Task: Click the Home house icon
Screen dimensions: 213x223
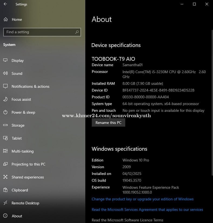Action: coord(6,19)
